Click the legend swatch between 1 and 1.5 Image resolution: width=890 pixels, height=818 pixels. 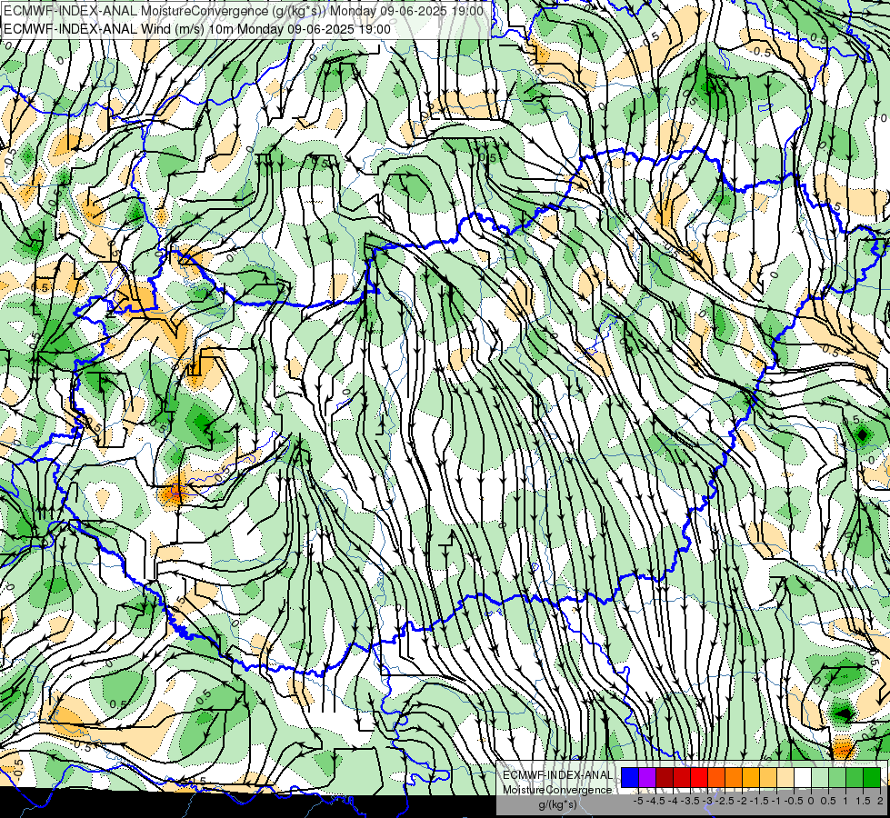tap(855, 777)
